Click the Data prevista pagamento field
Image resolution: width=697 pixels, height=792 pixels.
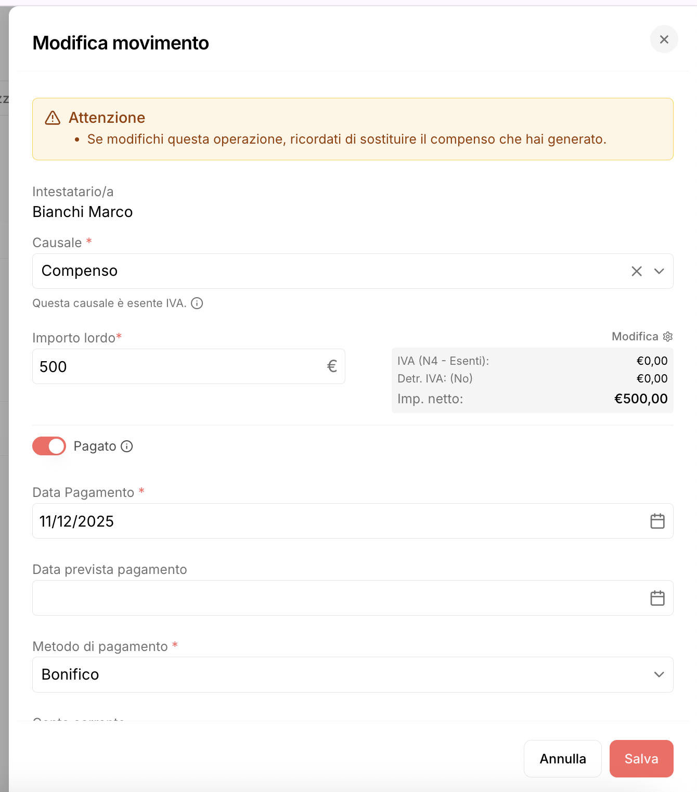[353, 598]
